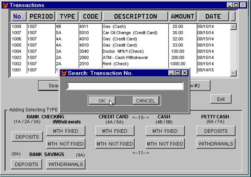Click the DATE column header

tap(213, 16)
